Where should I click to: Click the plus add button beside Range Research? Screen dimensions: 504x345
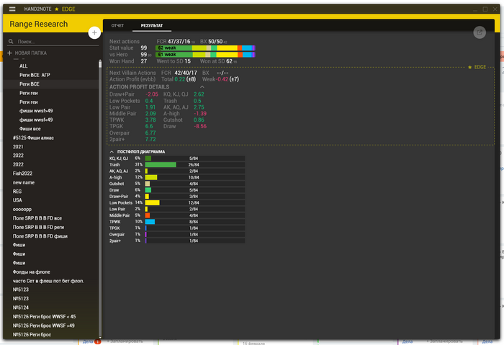click(94, 33)
